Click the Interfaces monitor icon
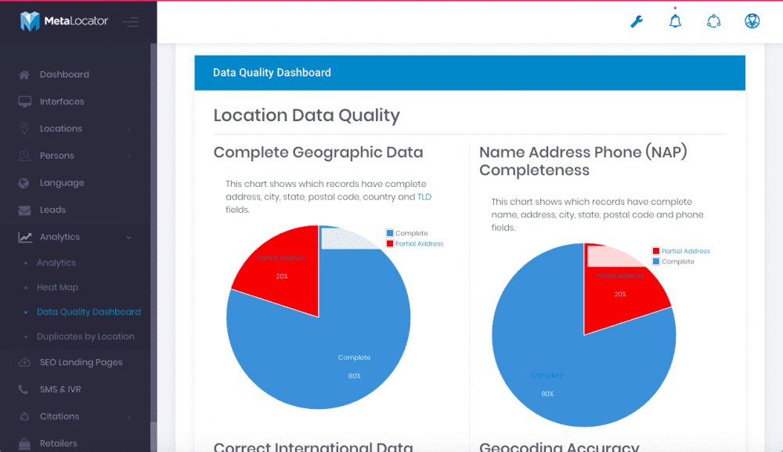Image resolution: width=783 pixels, height=452 pixels. tap(24, 102)
